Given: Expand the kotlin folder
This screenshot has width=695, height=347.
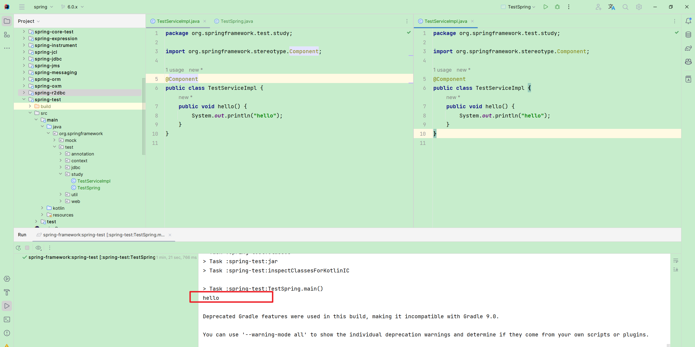Looking at the screenshot, I should pyautogui.click(x=42, y=208).
